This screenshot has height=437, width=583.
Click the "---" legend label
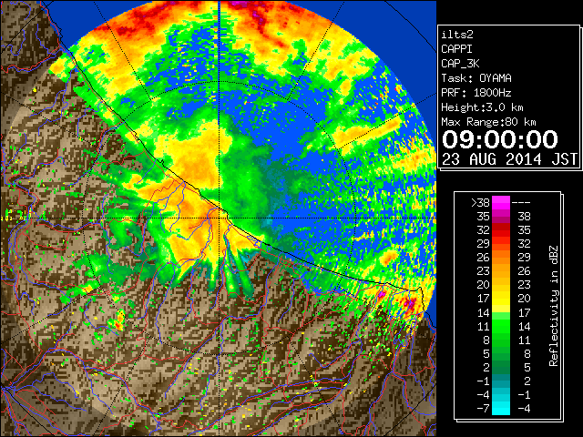point(521,203)
